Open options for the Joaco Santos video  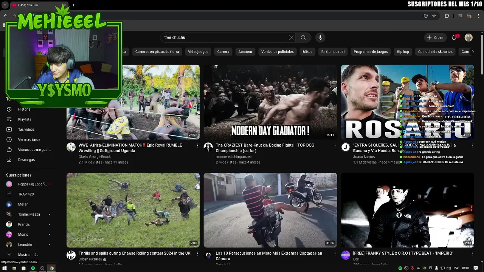click(x=472, y=145)
